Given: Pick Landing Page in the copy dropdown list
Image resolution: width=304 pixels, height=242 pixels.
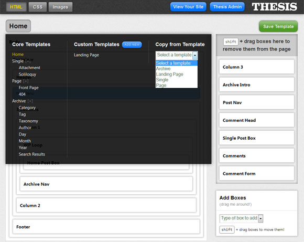Looking at the screenshot, I should [177, 74].
